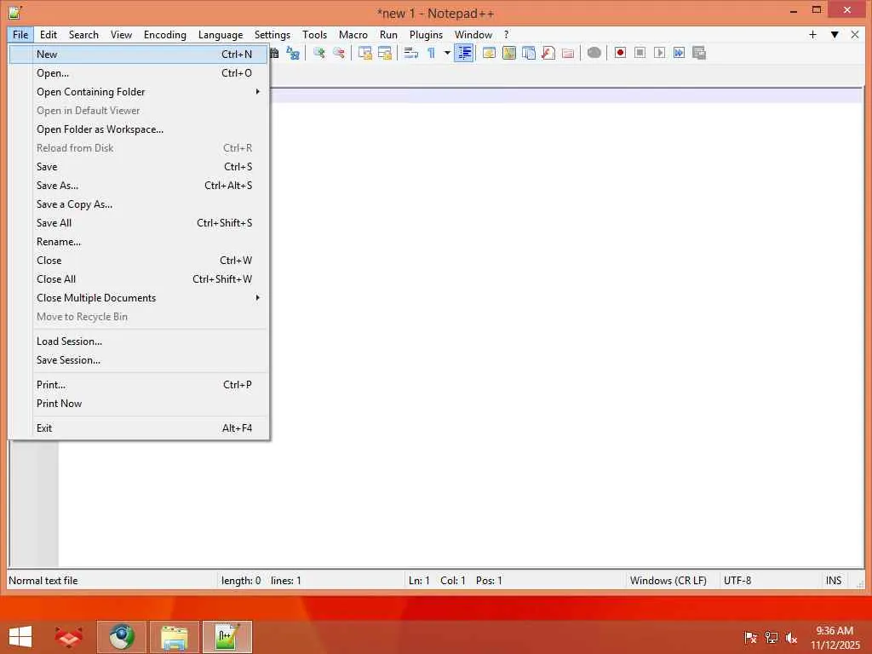Screen dimensions: 872x654
Task: Show the Document List panel icon
Action: click(x=529, y=53)
